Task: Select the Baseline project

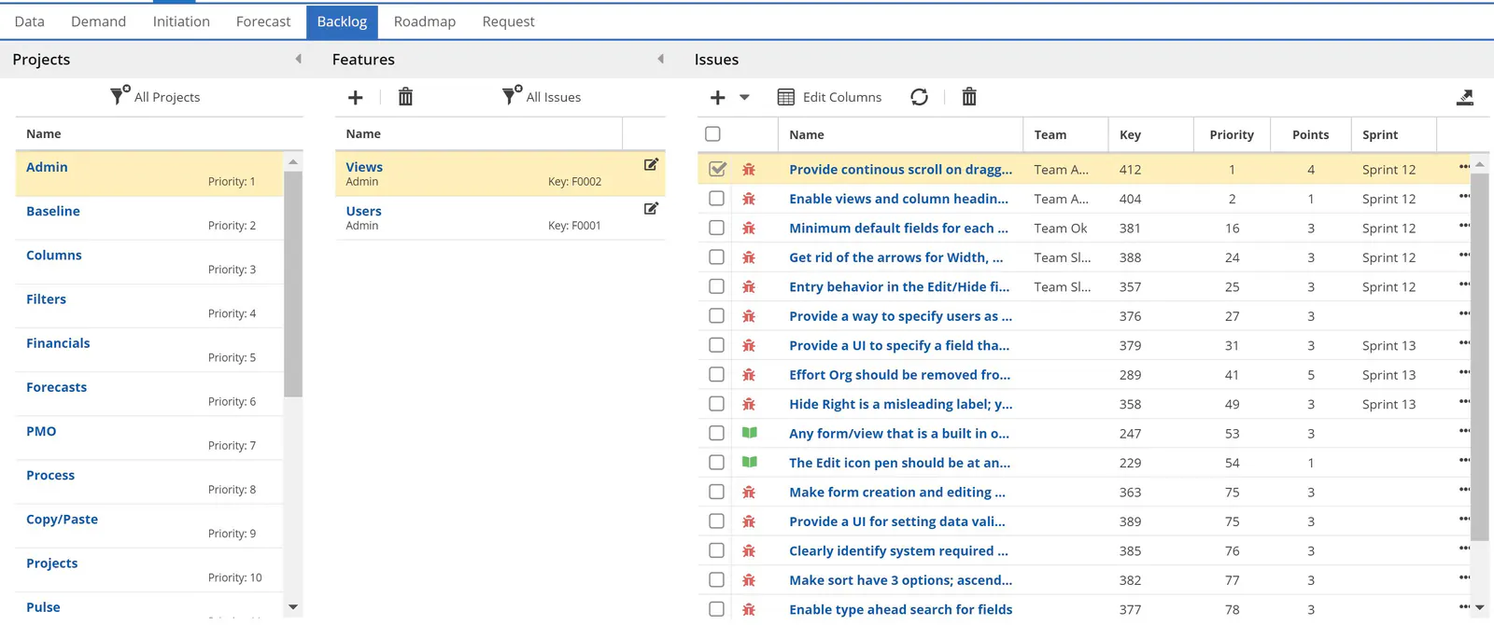Action: (149, 218)
